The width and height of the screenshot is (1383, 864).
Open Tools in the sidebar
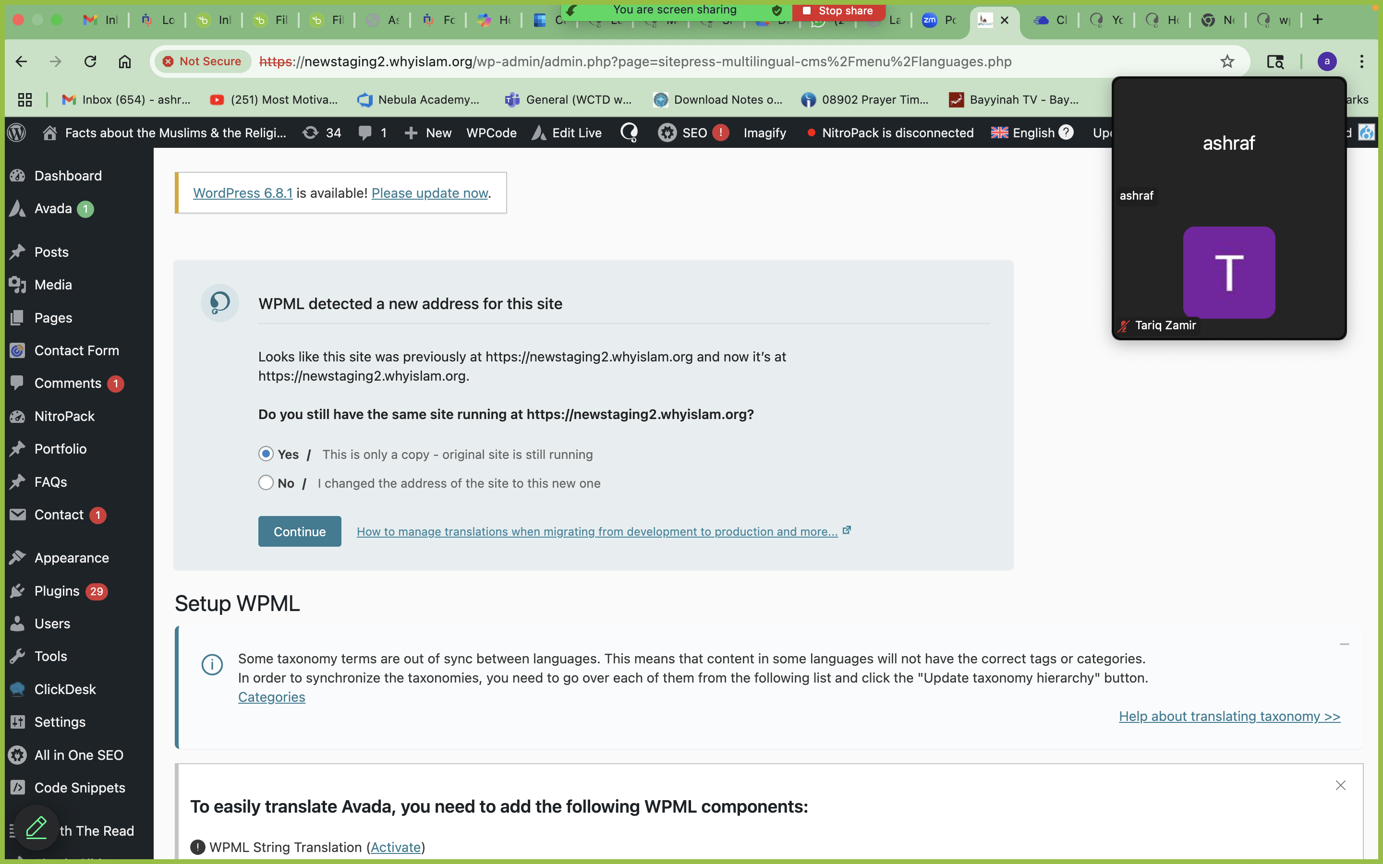tap(50, 656)
